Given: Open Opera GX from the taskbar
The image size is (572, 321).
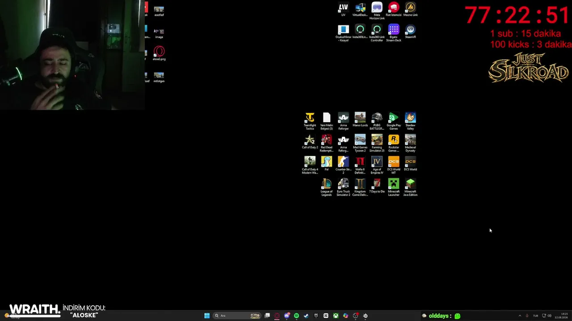Looking at the screenshot, I should (277, 316).
